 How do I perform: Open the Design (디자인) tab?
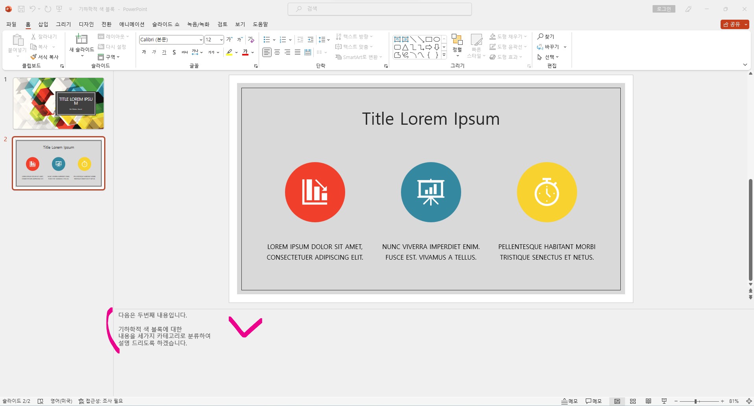pos(86,24)
